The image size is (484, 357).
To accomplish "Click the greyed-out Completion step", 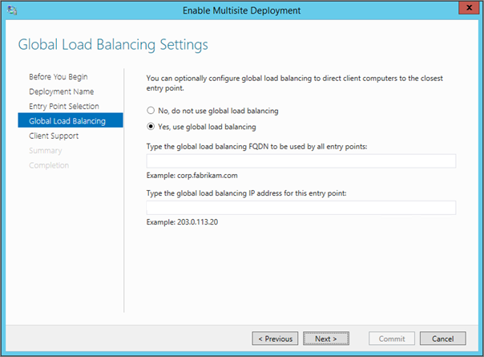I will (49, 165).
